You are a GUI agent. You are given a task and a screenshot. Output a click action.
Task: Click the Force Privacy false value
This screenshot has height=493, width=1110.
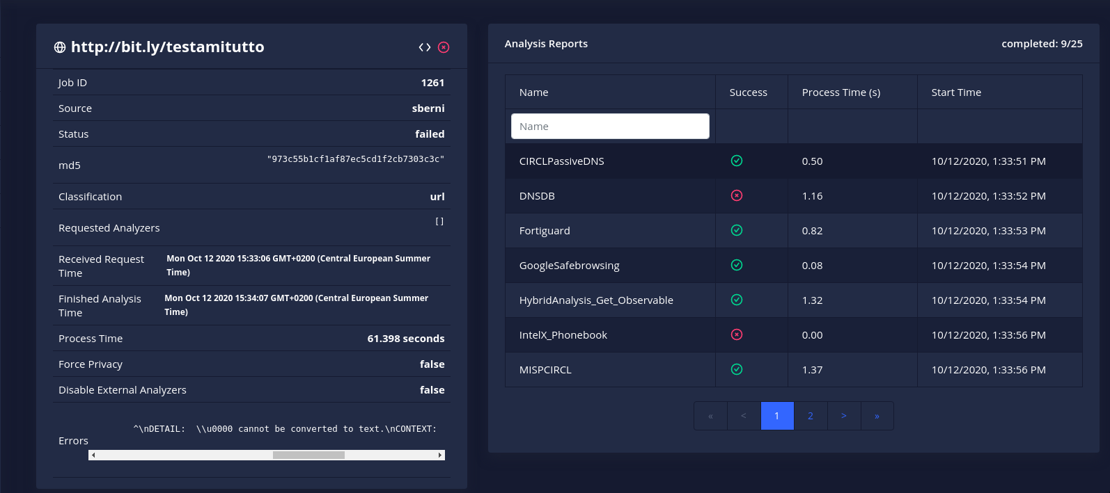(432, 364)
